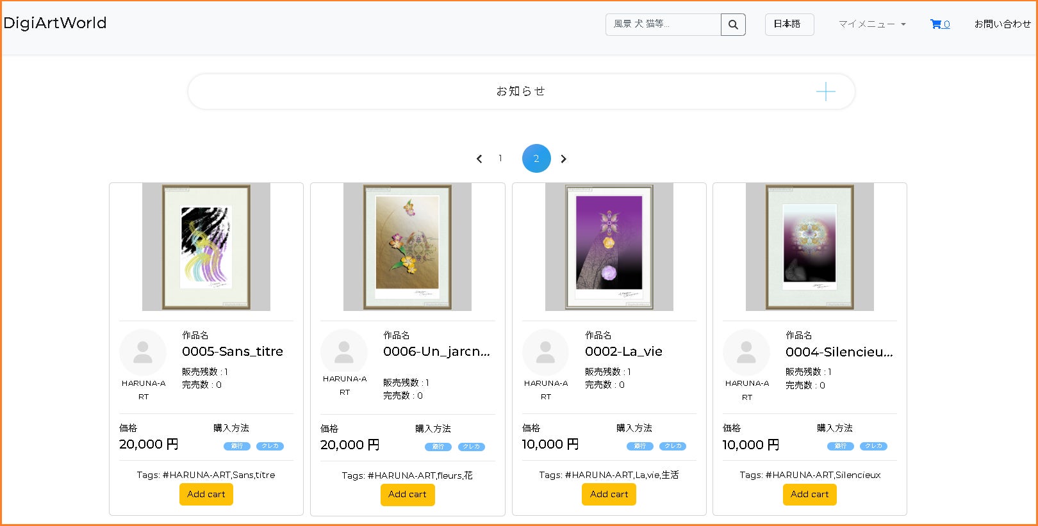1038x526 pixels.
Task: Click artist avatar on 0002-La_vie card
Action: click(x=545, y=353)
